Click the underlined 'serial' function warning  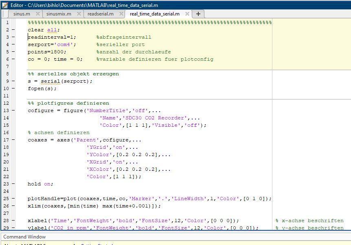pyautogui.click(x=50, y=81)
